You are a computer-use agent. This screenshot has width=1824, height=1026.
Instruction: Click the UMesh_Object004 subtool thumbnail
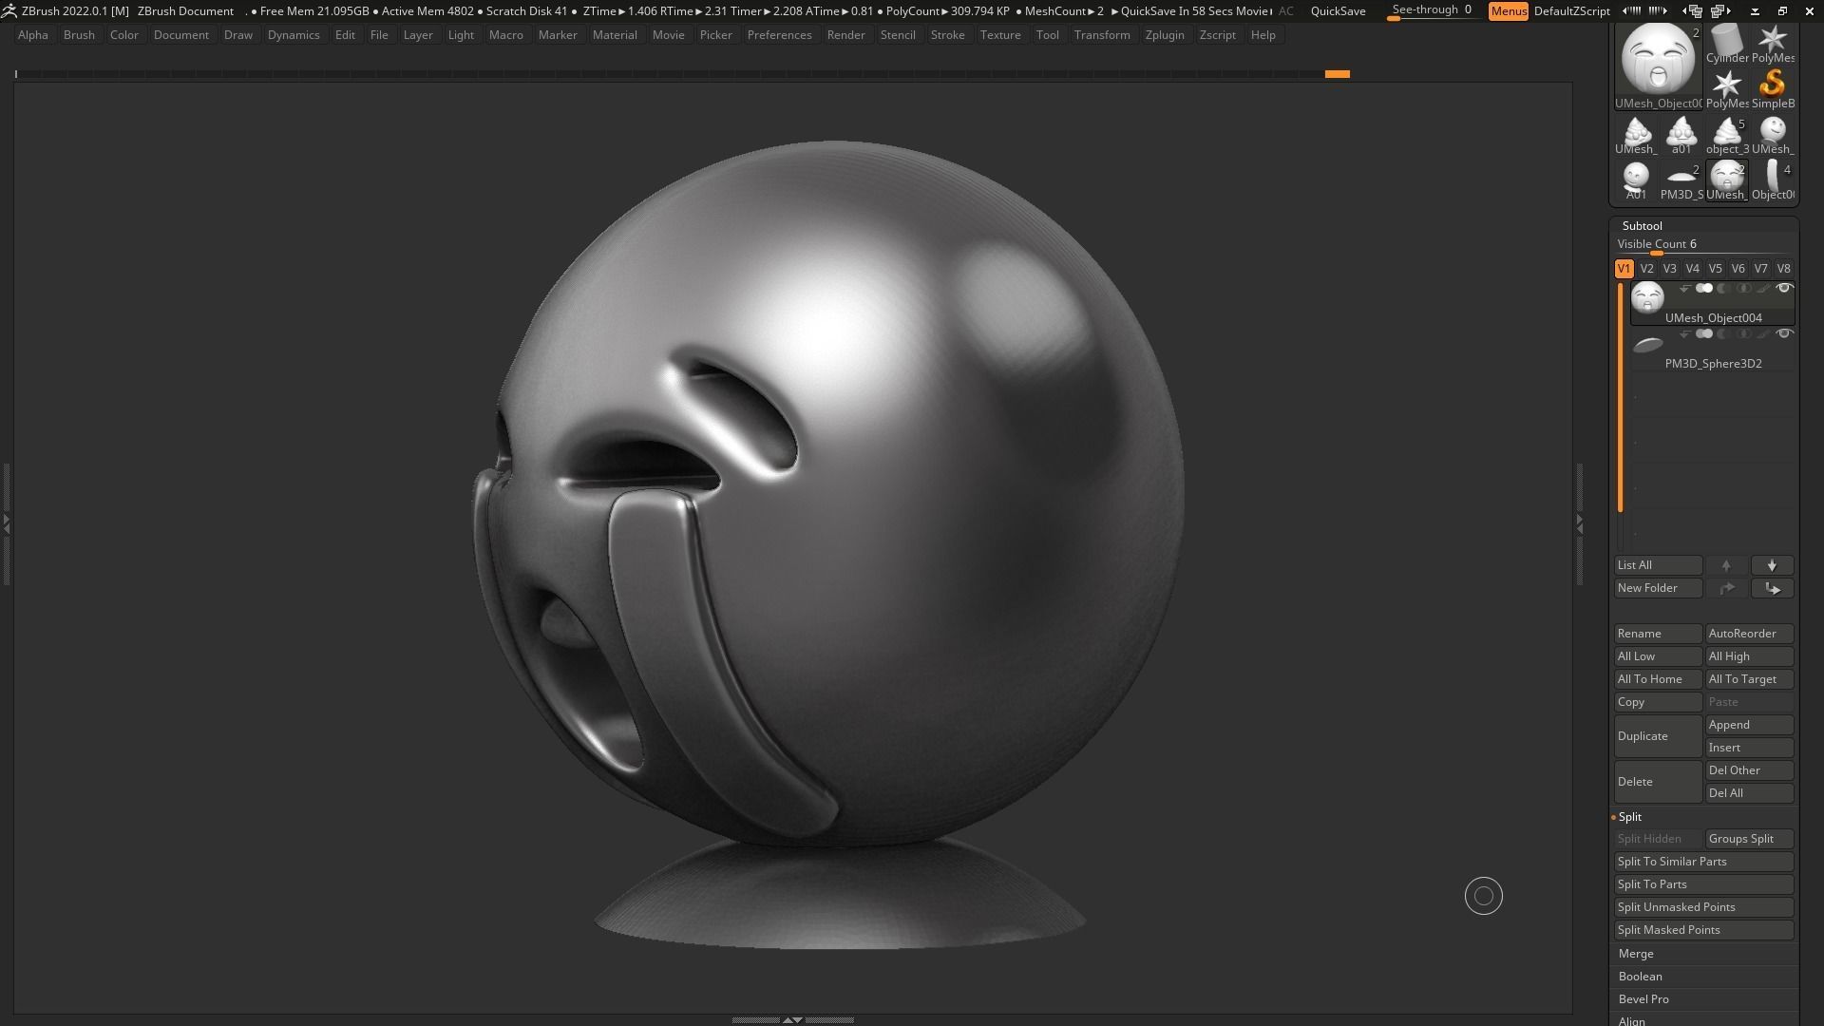pyautogui.click(x=1647, y=298)
